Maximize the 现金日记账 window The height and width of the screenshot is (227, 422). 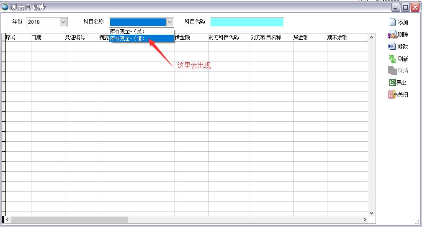tap(405, 7)
